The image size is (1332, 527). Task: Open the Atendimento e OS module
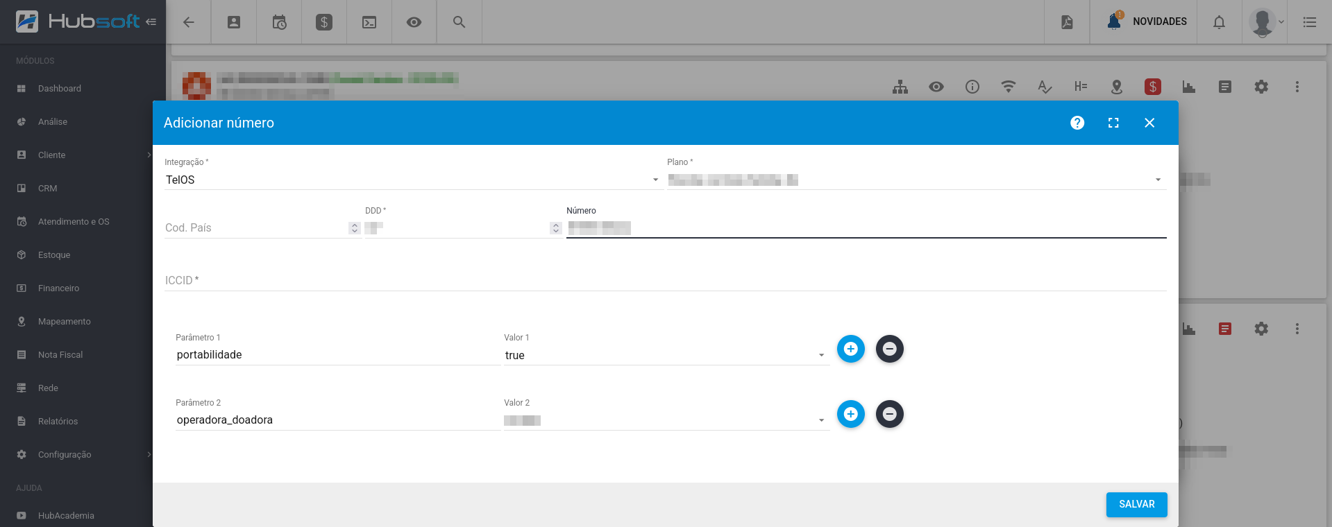74,222
